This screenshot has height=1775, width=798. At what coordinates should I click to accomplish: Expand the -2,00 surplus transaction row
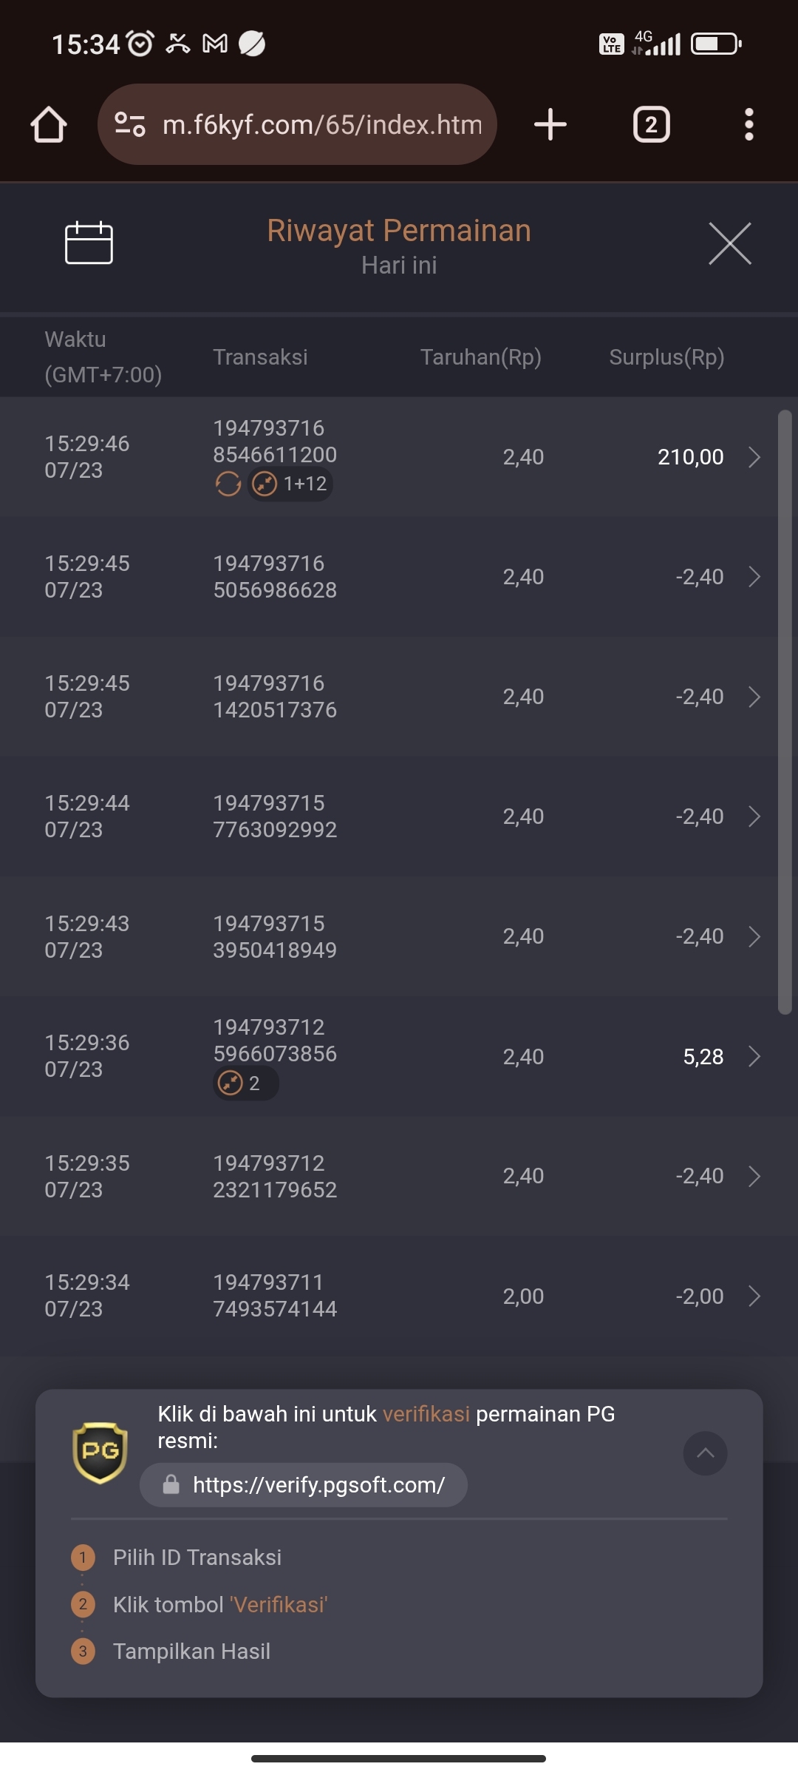(754, 1296)
